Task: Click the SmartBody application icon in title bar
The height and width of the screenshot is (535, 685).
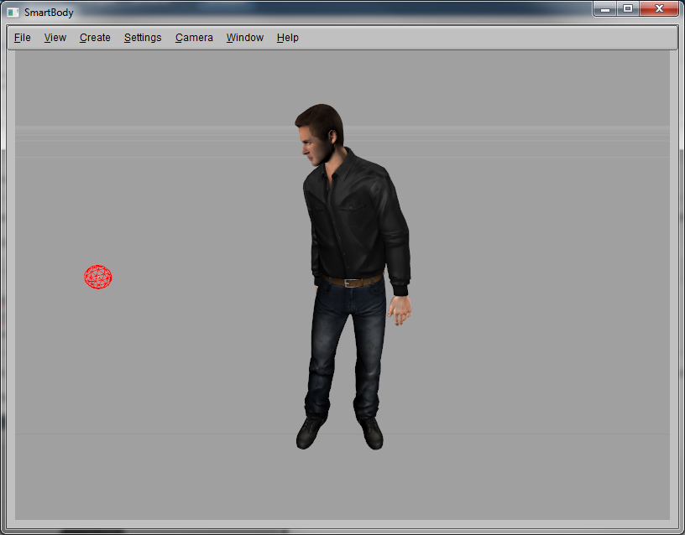Action: (13, 13)
